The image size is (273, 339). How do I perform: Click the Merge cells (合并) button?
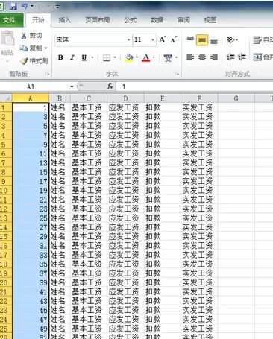click(263, 57)
